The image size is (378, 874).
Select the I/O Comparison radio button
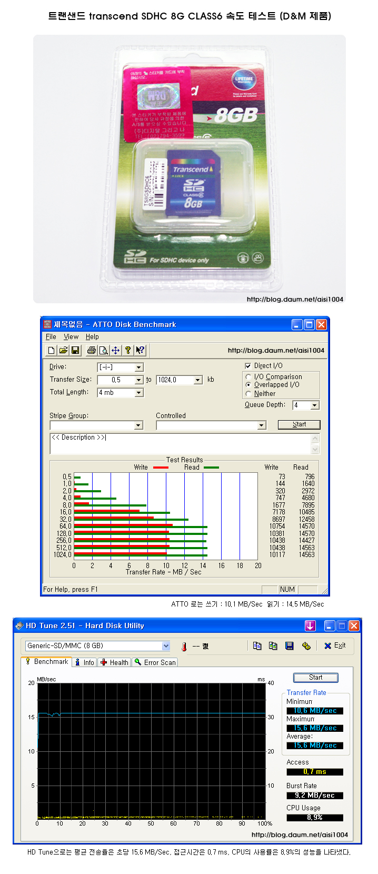(x=248, y=377)
